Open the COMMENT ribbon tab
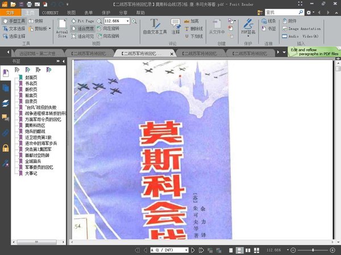The width and height of the screenshot is (341, 255). (49, 12)
